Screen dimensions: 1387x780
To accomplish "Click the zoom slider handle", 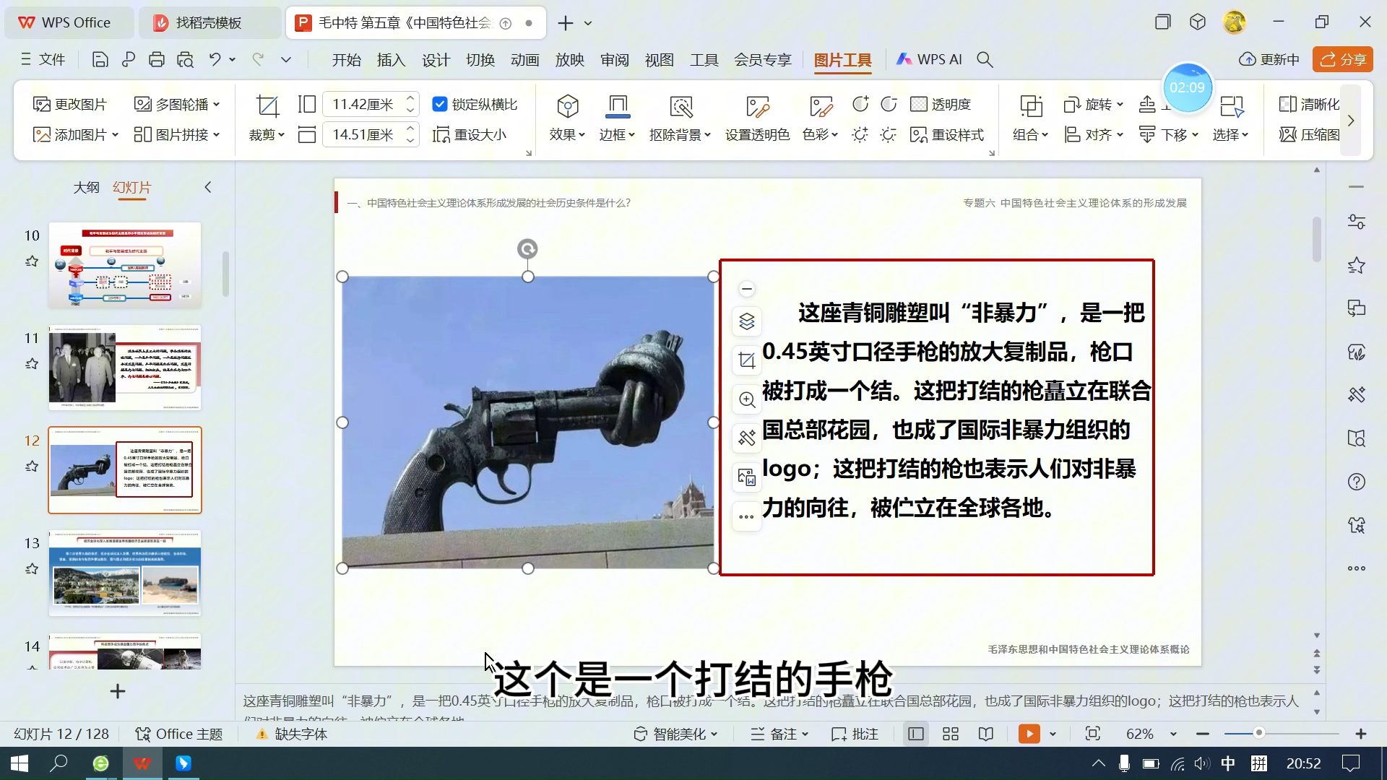I will point(1258,733).
